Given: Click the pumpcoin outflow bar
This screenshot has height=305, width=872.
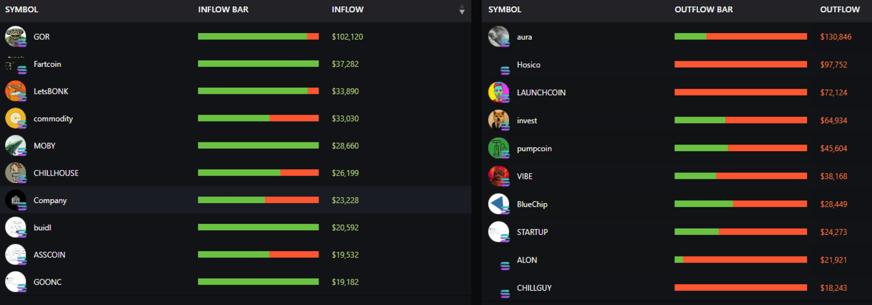Looking at the screenshot, I should coord(740,148).
